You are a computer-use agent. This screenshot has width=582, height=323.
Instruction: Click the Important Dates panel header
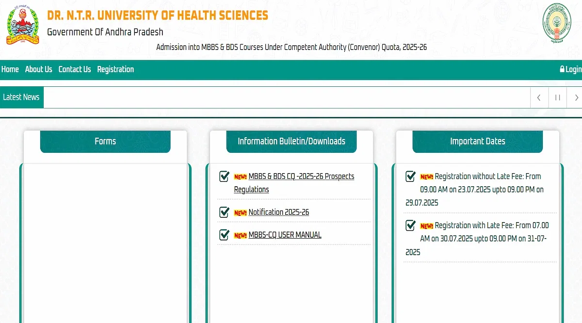[x=478, y=141]
